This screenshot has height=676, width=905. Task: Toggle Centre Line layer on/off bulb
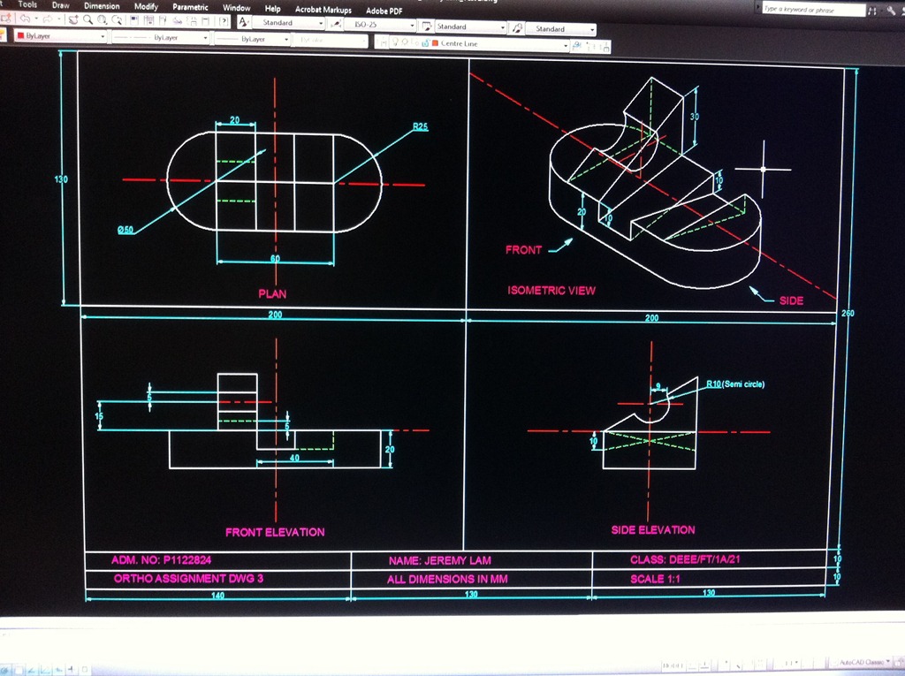click(x=395, y=42)
